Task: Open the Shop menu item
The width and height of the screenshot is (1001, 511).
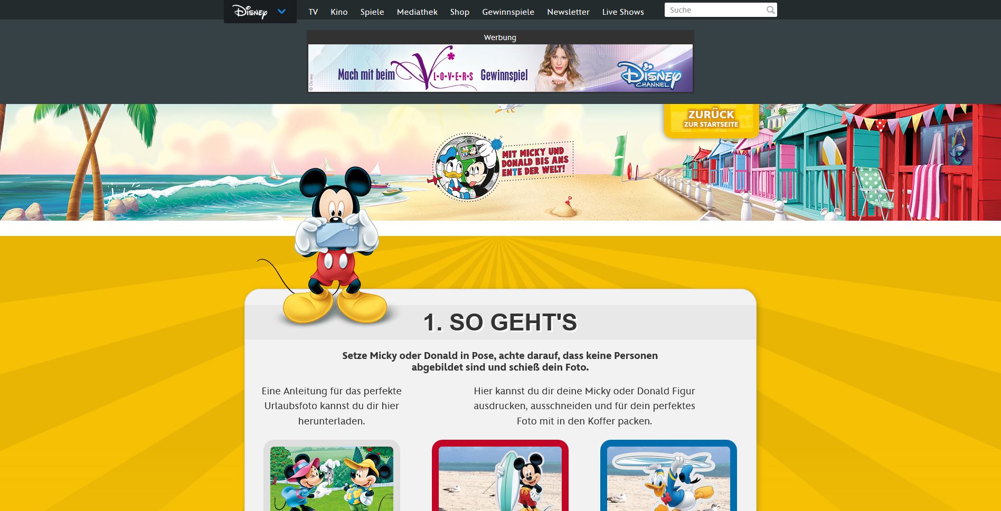Action: [460, 12]
